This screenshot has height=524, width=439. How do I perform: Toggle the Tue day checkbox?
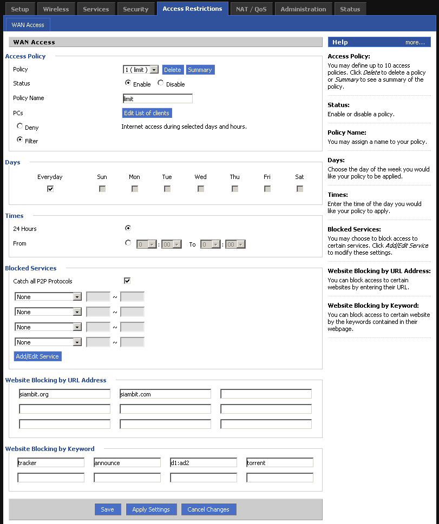[x=167, y=189]
